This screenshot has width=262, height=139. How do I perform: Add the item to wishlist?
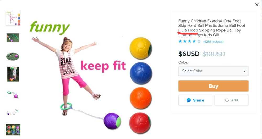(231, 100)
